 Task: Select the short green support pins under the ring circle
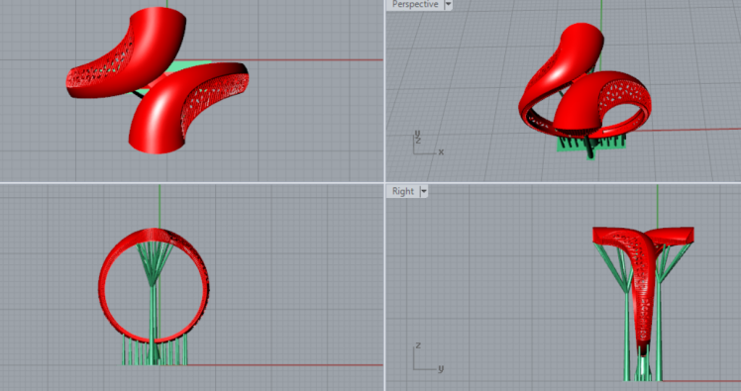pyautogui.click(x=155, y=349)
